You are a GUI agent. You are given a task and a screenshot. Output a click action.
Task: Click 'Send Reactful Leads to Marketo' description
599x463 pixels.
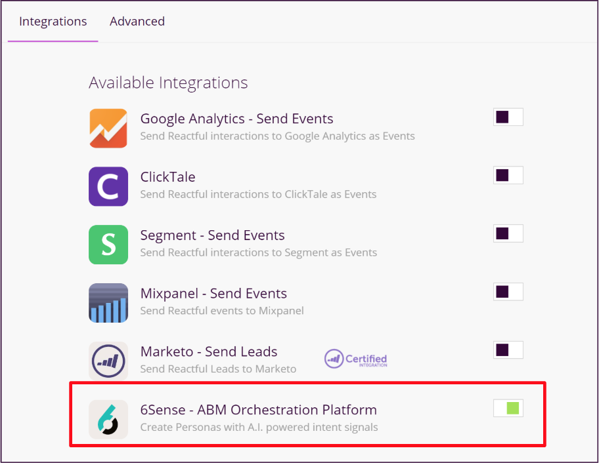click(218, 369)
